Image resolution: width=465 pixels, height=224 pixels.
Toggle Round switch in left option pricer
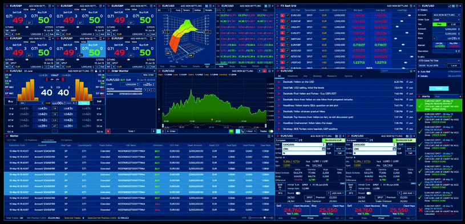298,193
